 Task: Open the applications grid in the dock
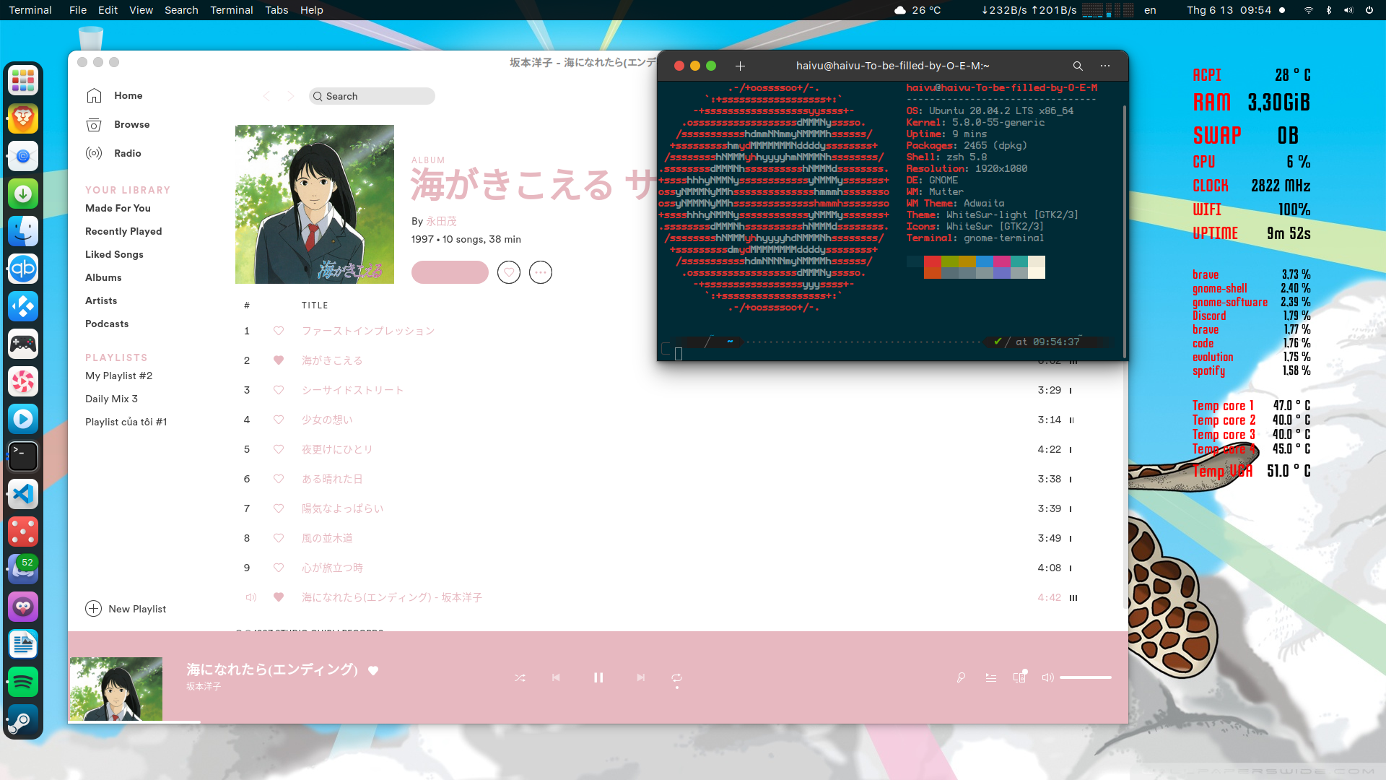click(x=23, y=81)
